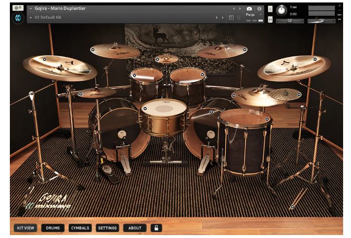351x238 pixels.
Task: Hit the floor tom drum head
Action: click(x=245, y=117)
